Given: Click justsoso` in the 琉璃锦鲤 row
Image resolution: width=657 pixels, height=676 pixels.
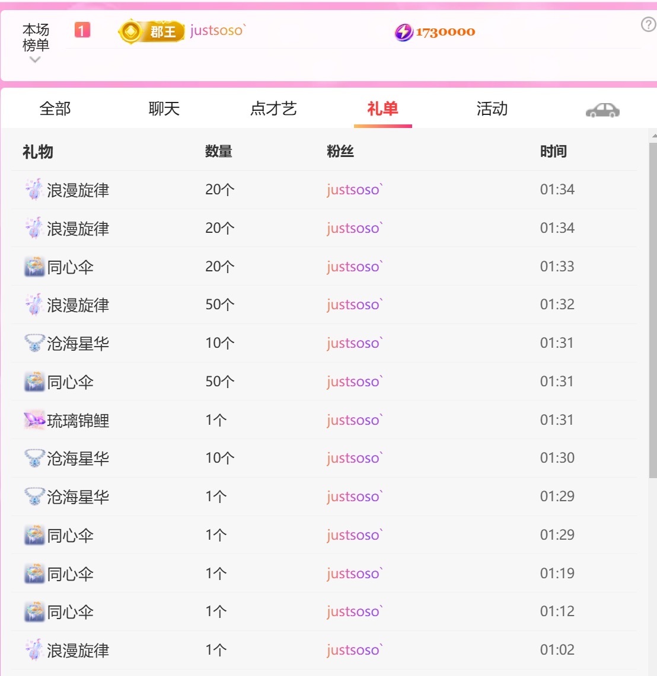Looking at the screenshot, I should point(355,420).
